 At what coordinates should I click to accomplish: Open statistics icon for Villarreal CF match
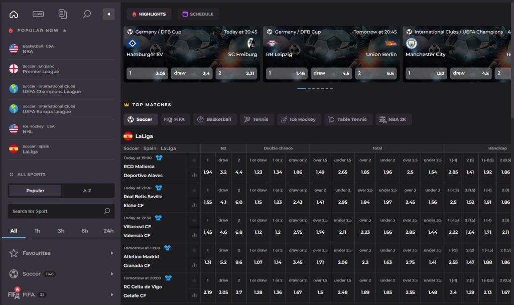pyautogui.click(x=194, y=235)
